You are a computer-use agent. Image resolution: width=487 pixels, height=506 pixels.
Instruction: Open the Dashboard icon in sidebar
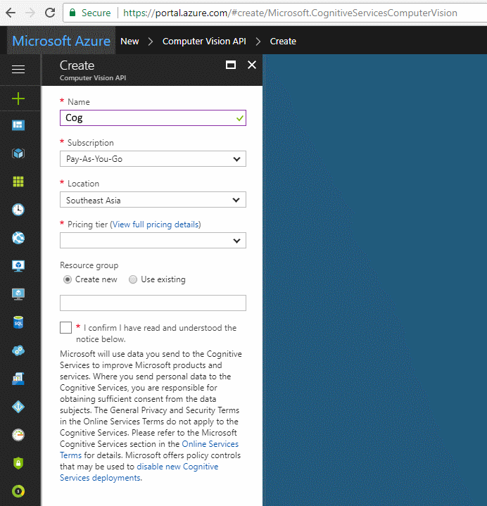tap(18, 125)
